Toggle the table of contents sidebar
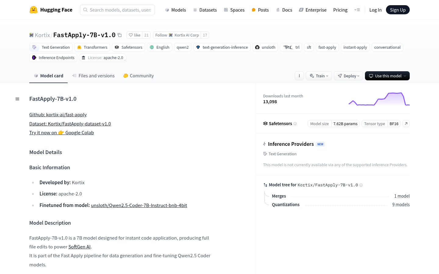 17,99
